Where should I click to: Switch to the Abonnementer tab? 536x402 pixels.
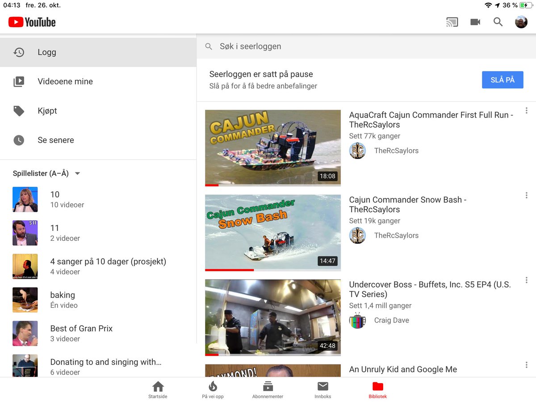(x=268, y=389)
